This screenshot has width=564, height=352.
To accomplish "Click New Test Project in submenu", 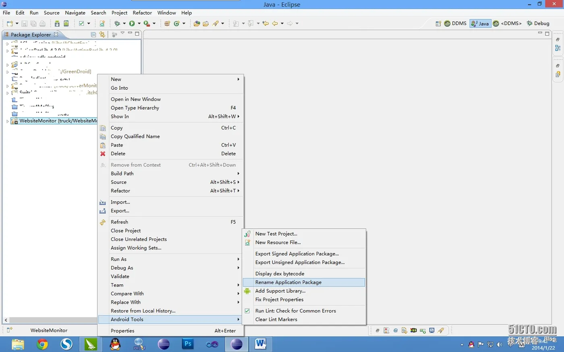I will [304, 234].
